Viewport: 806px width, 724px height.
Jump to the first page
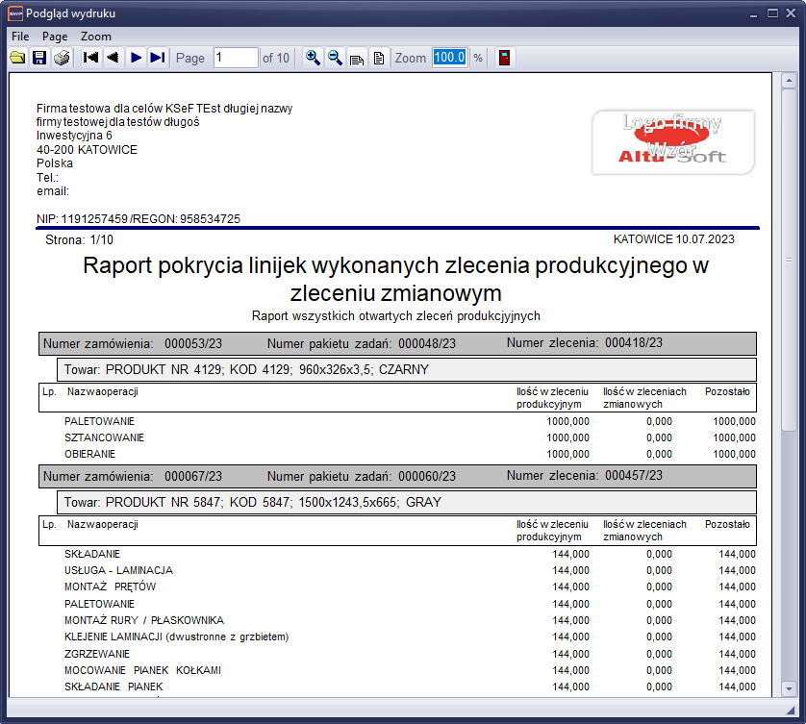91,58
